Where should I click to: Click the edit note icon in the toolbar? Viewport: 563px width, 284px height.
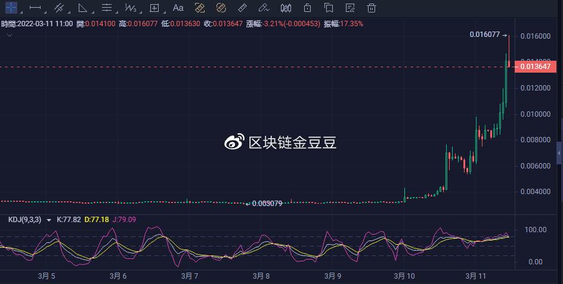(350, 8)
